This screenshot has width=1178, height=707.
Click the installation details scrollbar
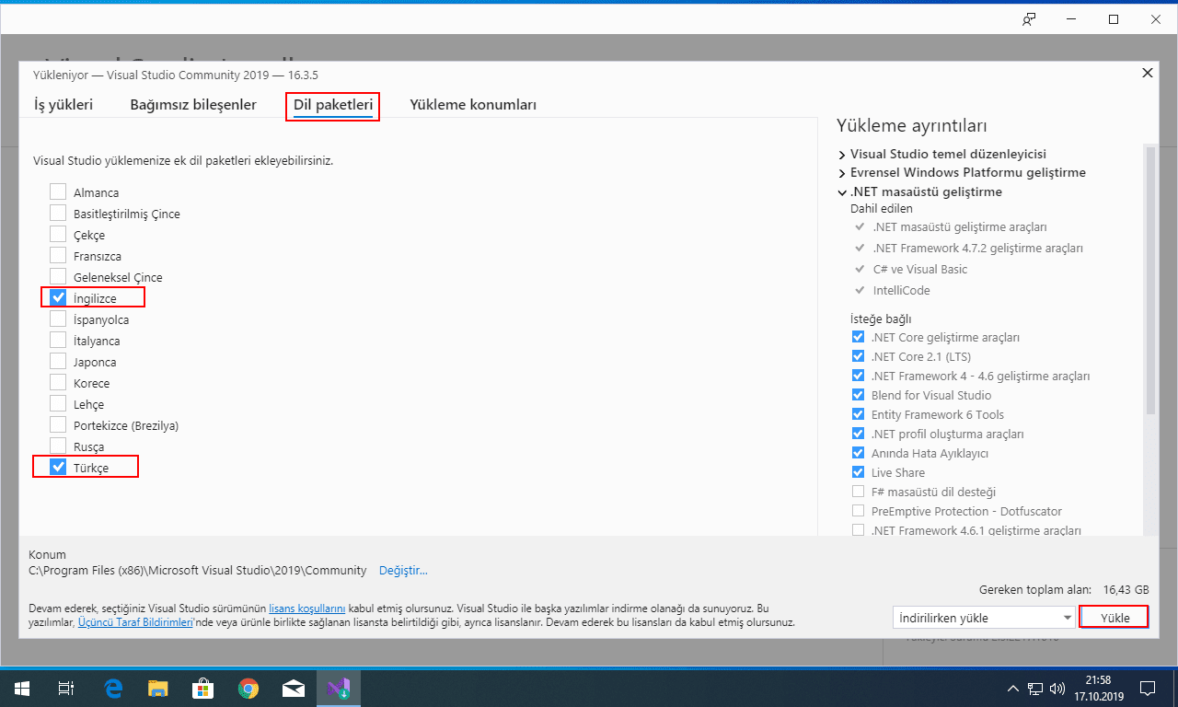(1150, 281)
